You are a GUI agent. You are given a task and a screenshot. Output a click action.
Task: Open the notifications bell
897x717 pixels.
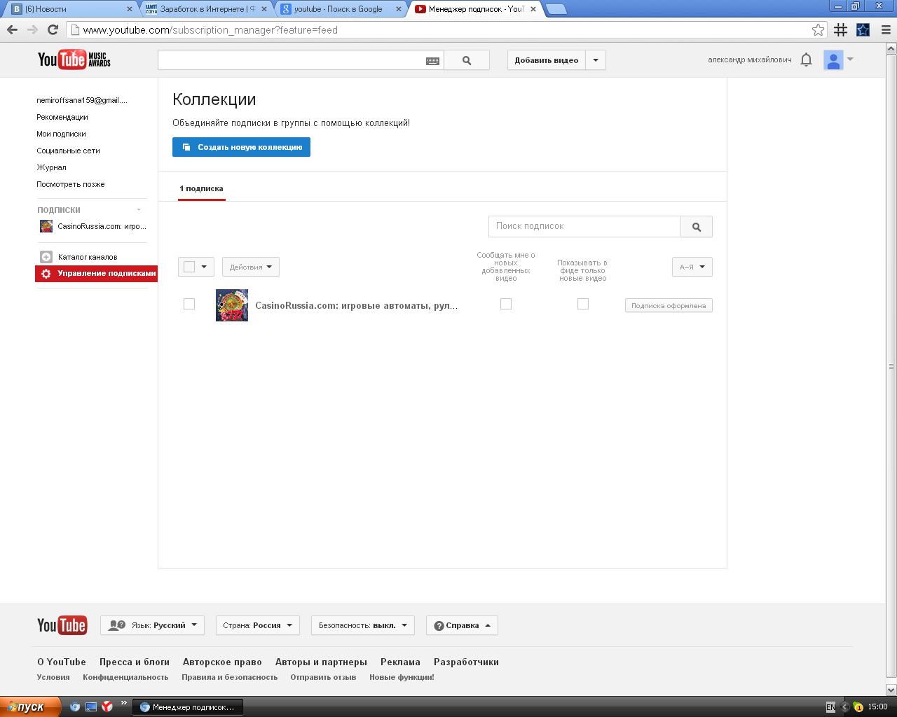pyautogui.click(x=806, y=60)
